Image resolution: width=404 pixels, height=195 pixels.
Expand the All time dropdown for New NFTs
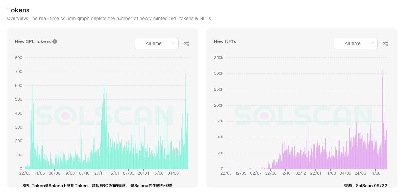tap(356, 43)
